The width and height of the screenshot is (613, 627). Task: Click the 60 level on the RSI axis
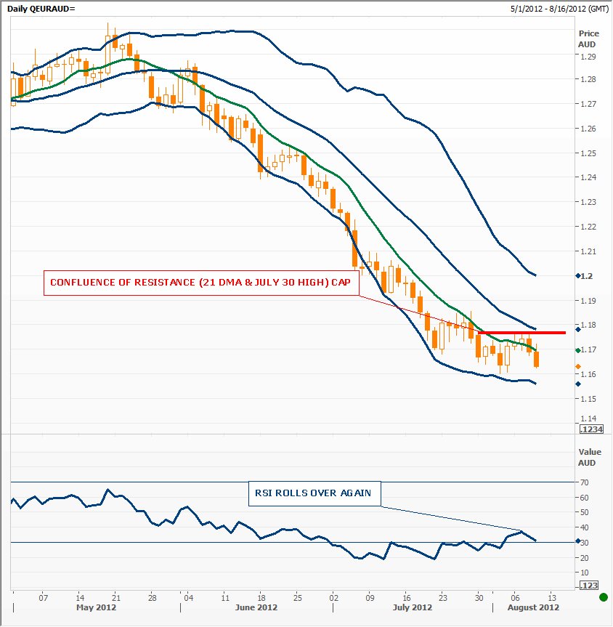tap(584, 498)
